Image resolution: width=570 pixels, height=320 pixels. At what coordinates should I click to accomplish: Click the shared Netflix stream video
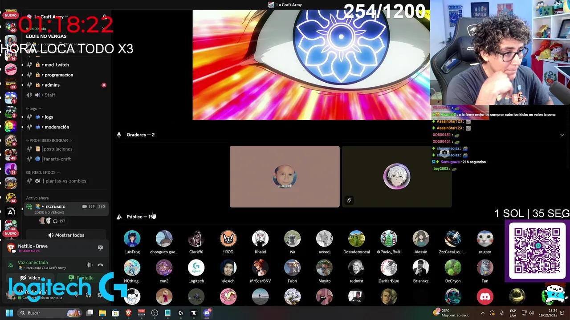pyautogui.click(x=311, y=65)
